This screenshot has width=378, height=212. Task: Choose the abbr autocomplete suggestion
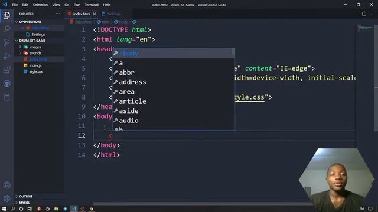click(x=174, y=72)
